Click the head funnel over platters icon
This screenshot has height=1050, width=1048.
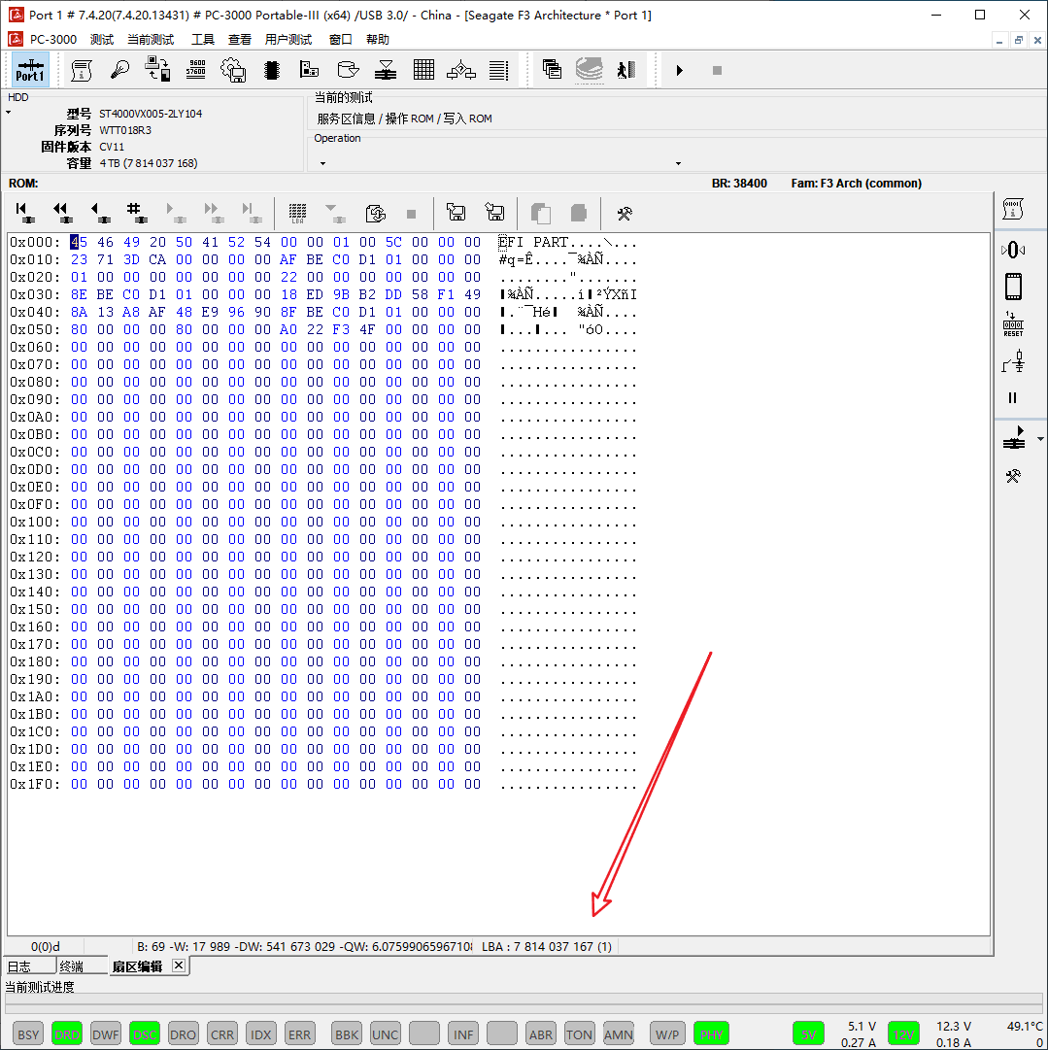pyautogui.click(x=385, y=70)
